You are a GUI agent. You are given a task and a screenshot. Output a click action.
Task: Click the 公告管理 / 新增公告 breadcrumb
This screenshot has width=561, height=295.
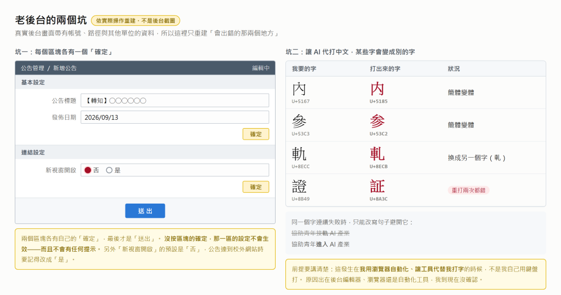tap(49, 68)
